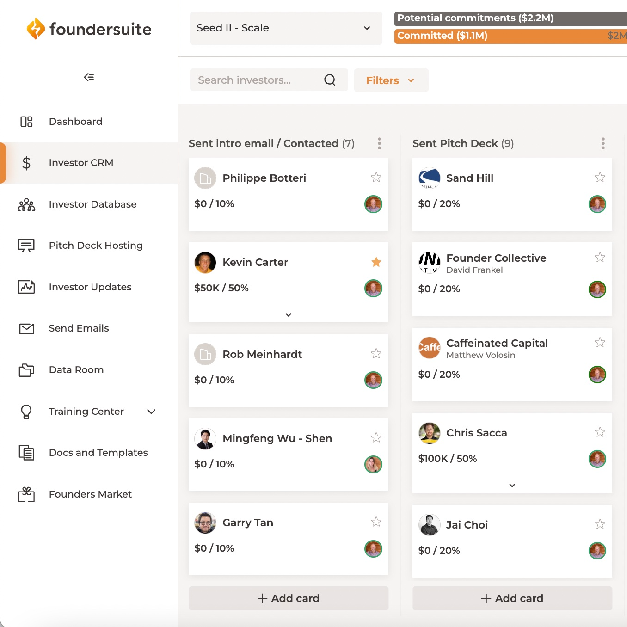
Task: Open options menu for Sent intro email column
Action: pos(379,143)
